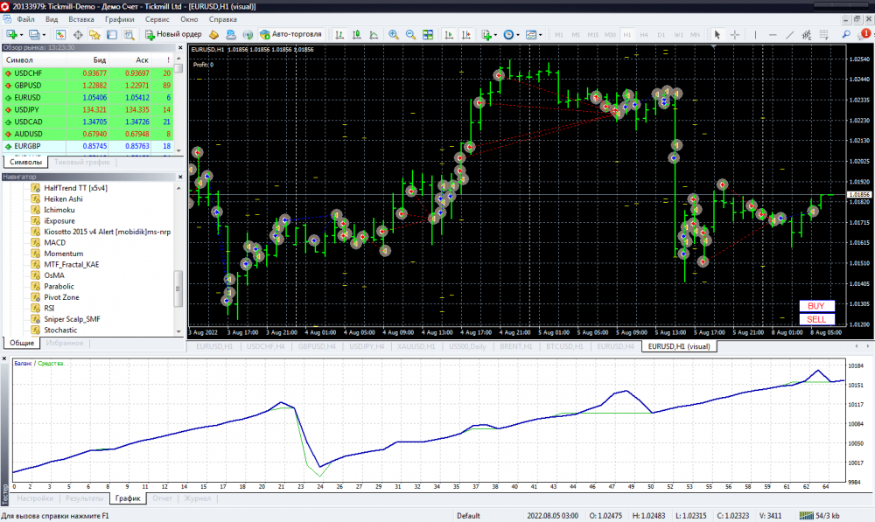Image resolution: width=875 pixels, height=522 pixels.
Task: Zoom out of the chart
Action: [x=410, y=35]
